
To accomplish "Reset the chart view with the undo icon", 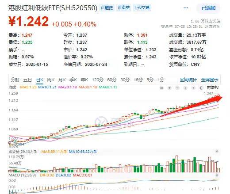I will (x=161, y=88).
